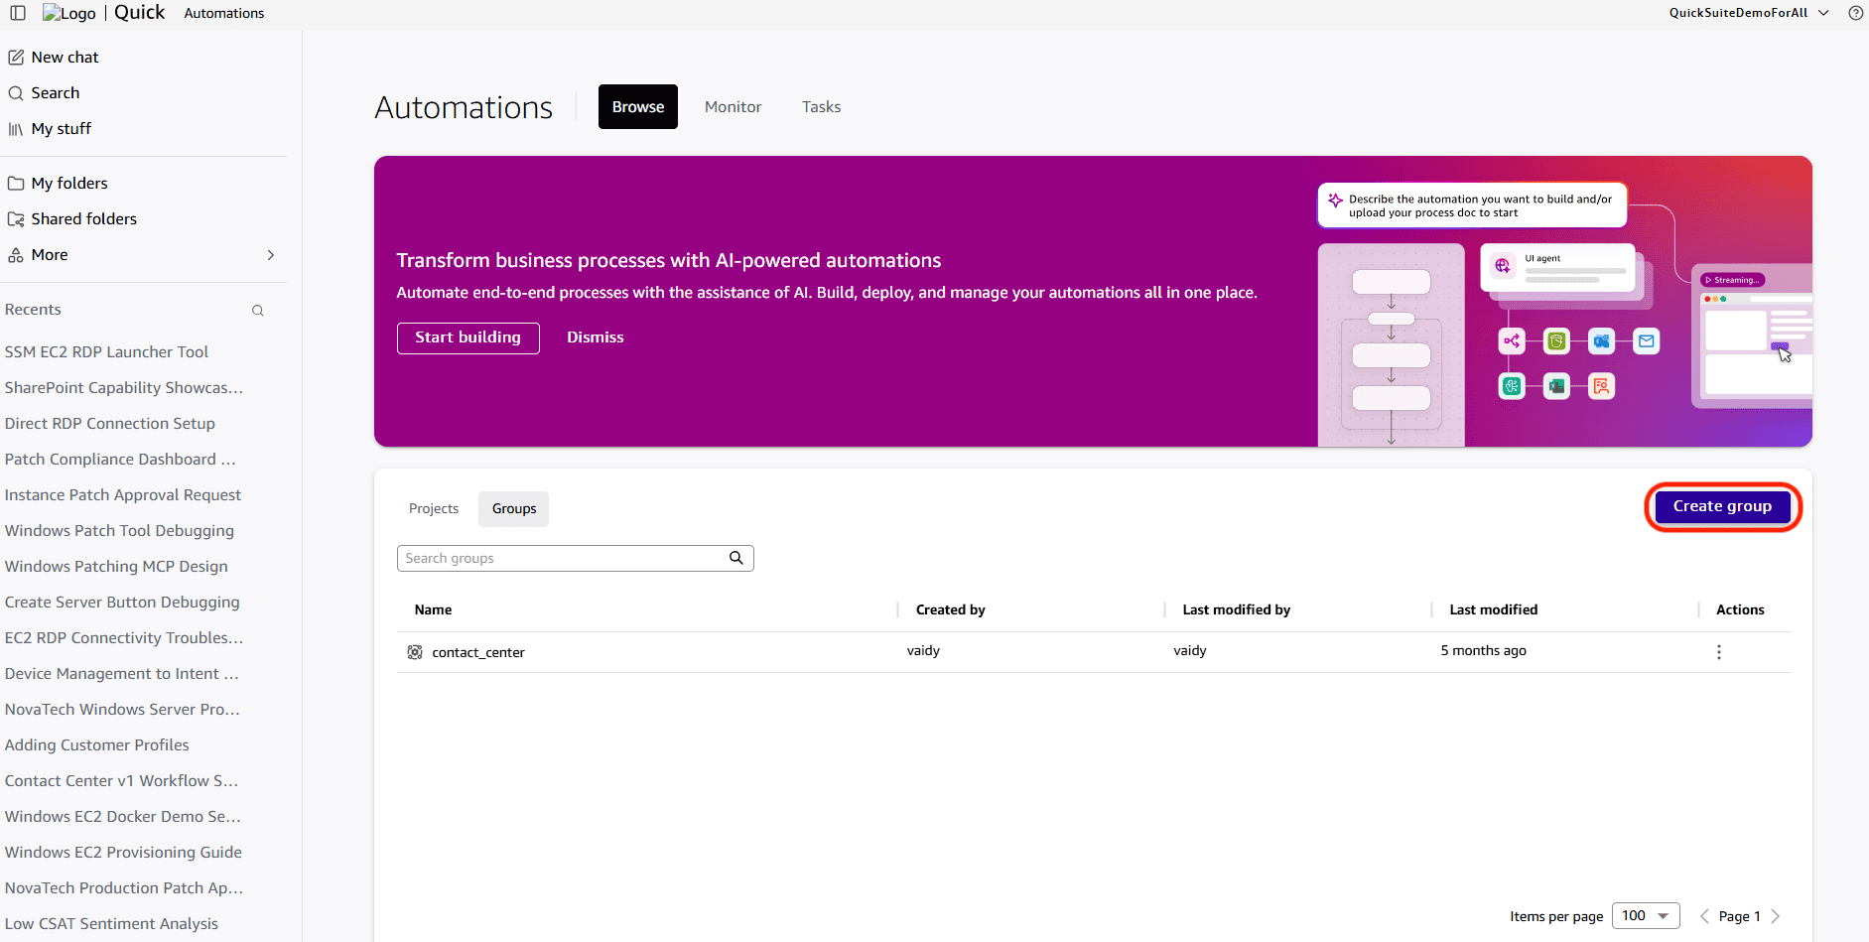Open recent Create Server Button Debugging
Viewport: 1869px width, 942px height.
coord(122,603)
